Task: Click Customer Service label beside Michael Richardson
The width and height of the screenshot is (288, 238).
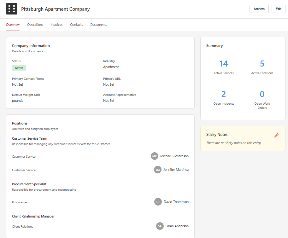Action: 24,157
